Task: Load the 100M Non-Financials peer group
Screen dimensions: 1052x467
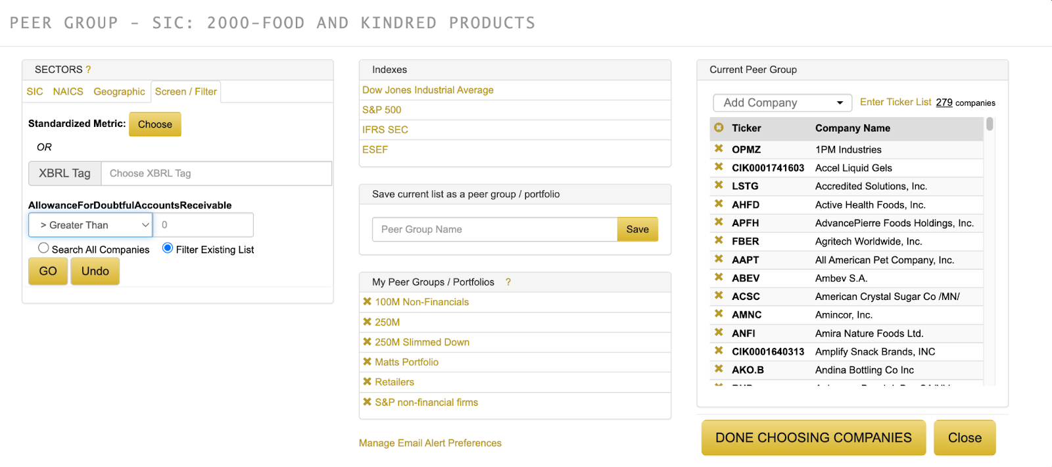Action: 422,302
